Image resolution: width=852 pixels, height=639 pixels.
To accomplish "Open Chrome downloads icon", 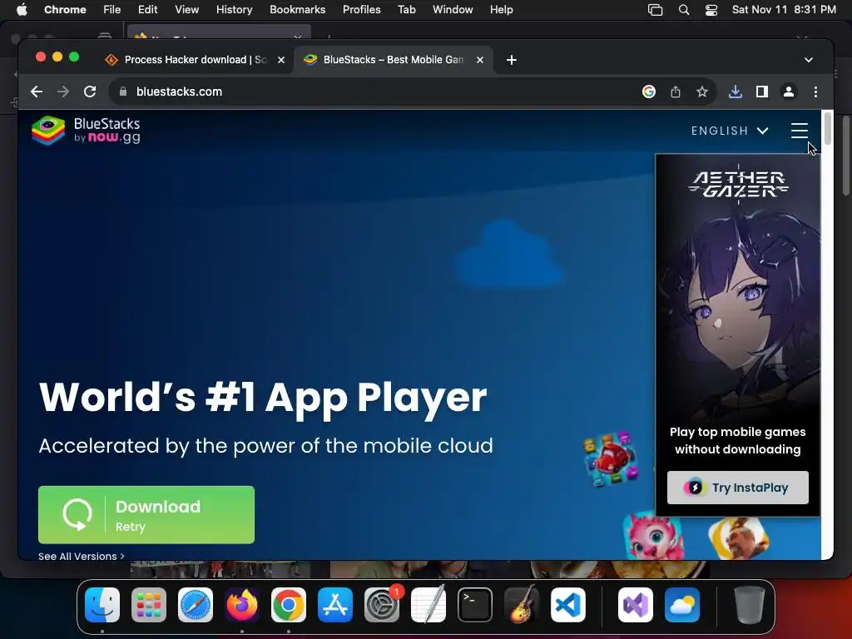I will coord(736,92).
